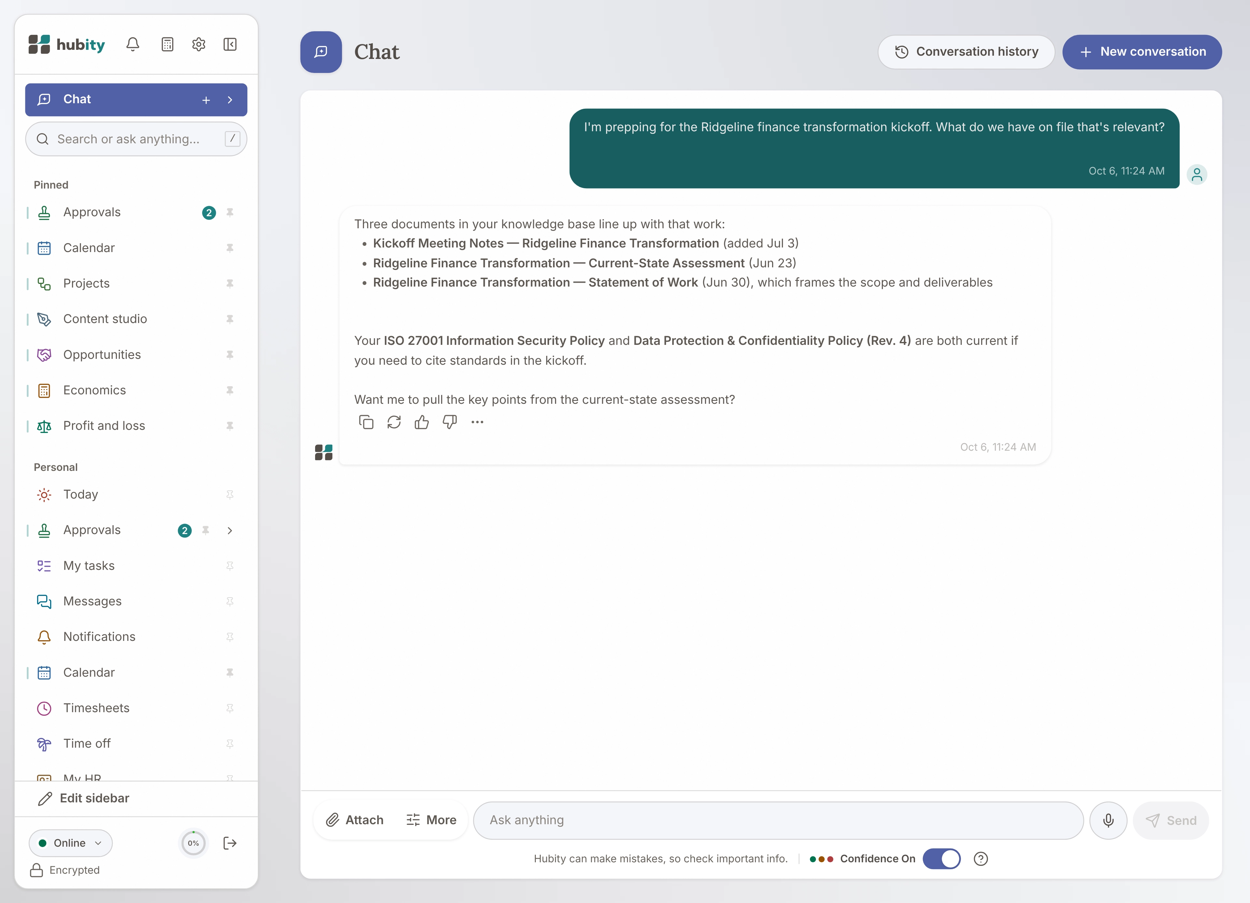
Task: Unpin Projects from the Pinned section
Action: (230, 284)
